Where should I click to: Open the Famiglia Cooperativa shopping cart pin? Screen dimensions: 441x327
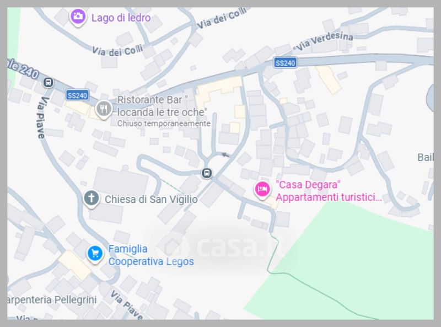pos(95,255)
